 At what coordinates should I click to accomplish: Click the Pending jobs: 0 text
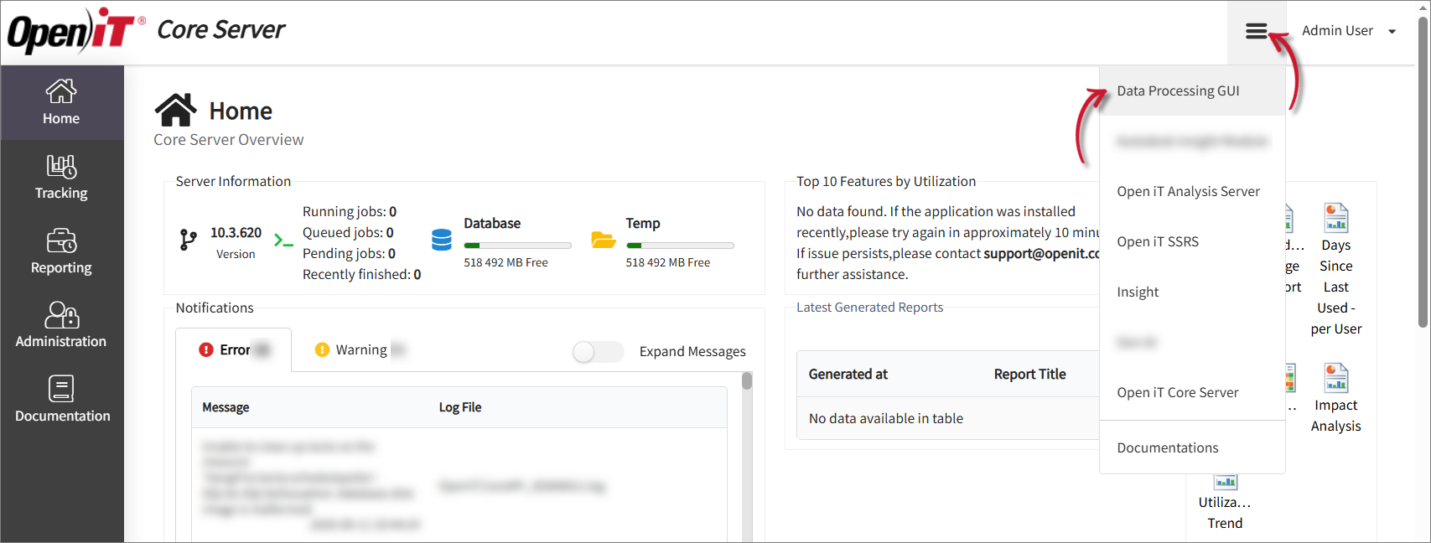click(x=349, y=253)
